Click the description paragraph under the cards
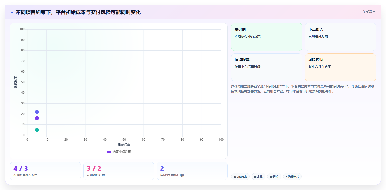 [x=303, y=89]
